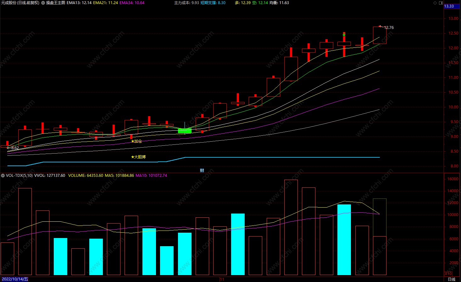Click the 多: 12.39 value
Image resolution: width=461 pixels, height=282 pixels.
click(x=243, y=3)
